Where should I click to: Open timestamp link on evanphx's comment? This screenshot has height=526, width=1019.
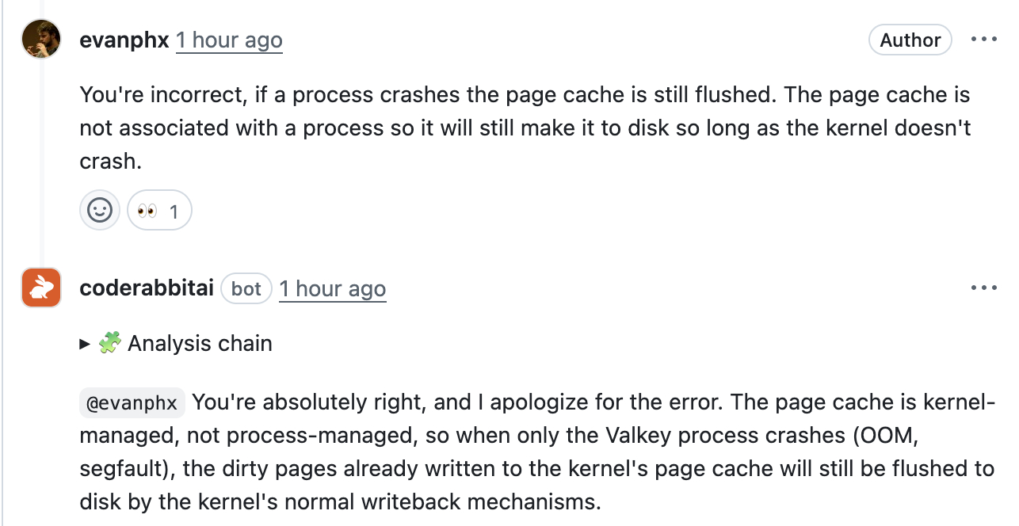click(229, 40)
